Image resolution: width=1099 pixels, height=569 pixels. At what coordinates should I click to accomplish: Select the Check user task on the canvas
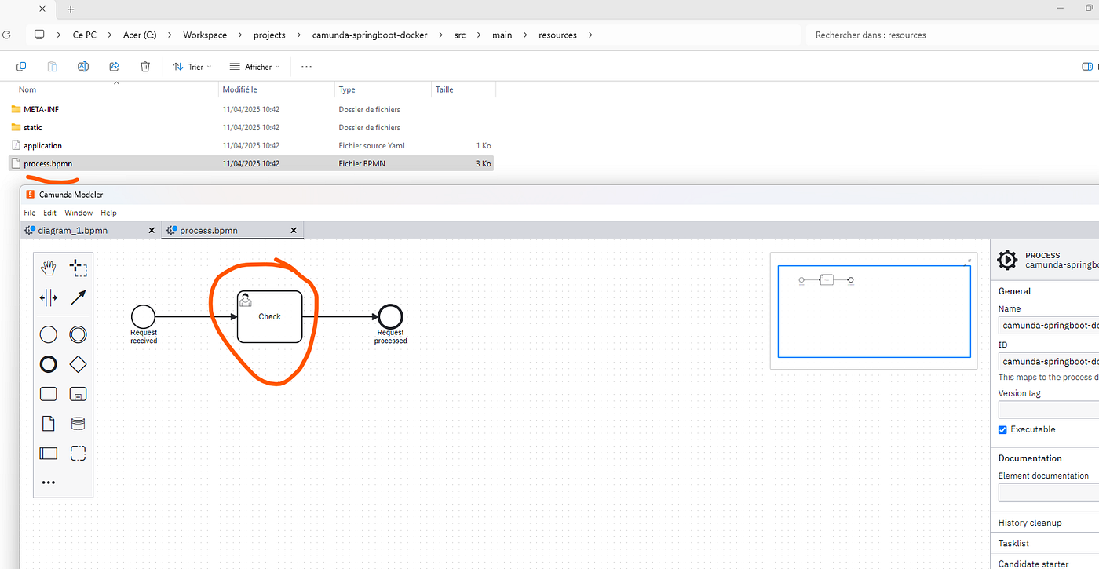click(x=269, y=317)
